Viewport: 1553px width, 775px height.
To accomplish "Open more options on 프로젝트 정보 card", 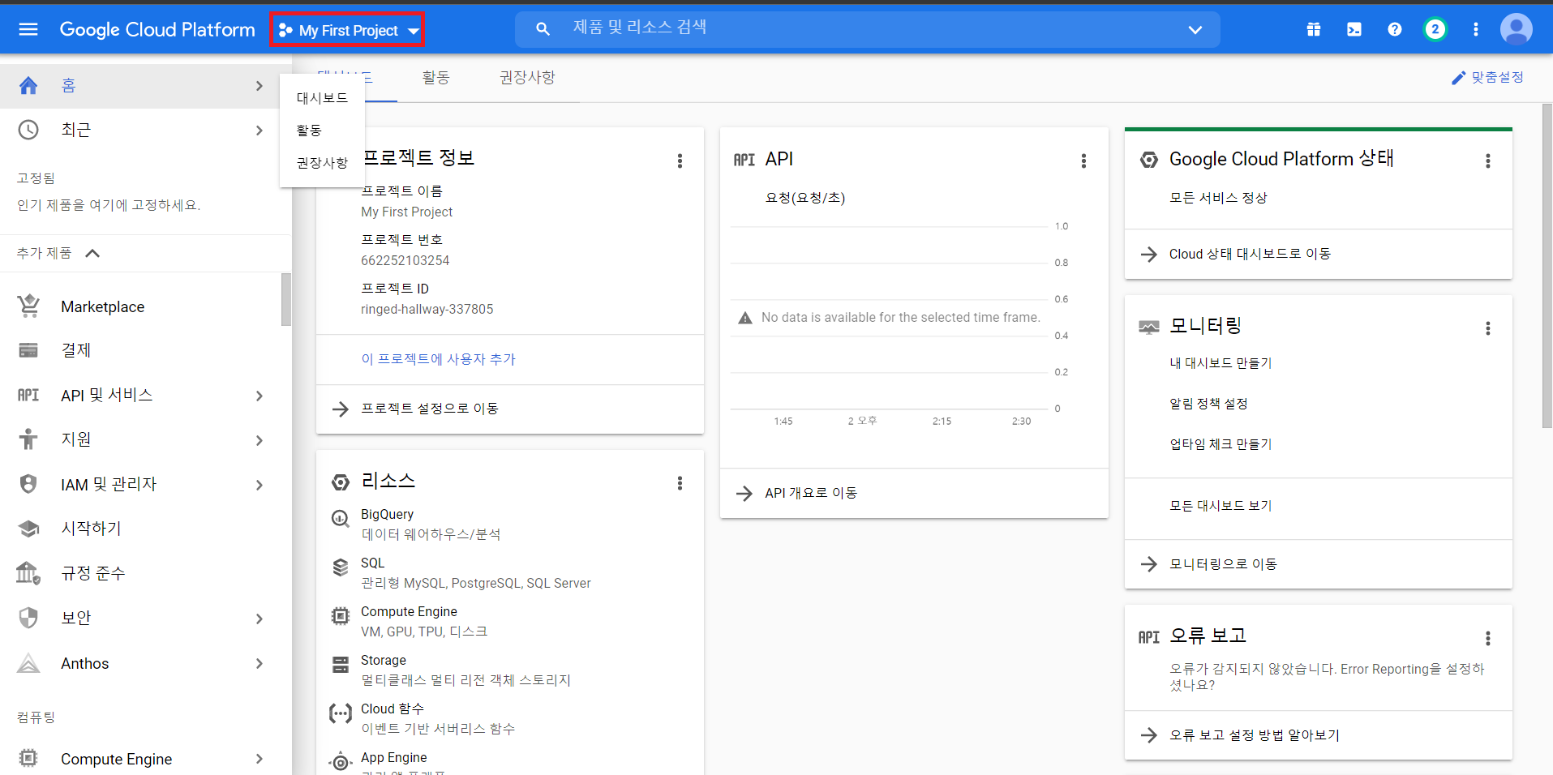I will 680,161.
